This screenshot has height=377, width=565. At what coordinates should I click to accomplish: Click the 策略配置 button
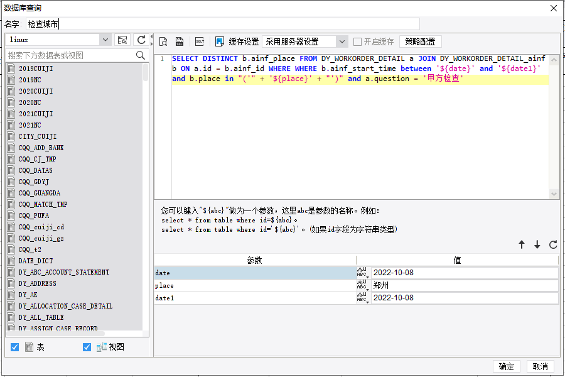[x=420, y=41]
